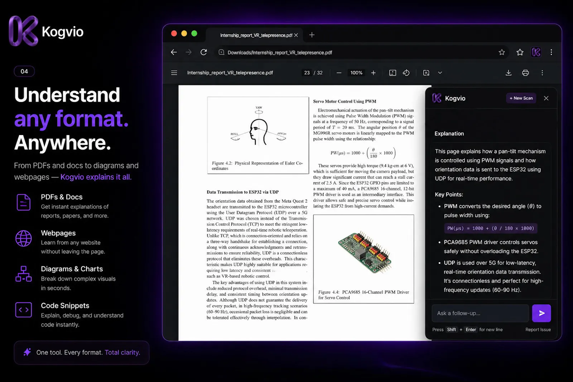
Task: Click the Webpages globe icon
Action: coord(24,238)
